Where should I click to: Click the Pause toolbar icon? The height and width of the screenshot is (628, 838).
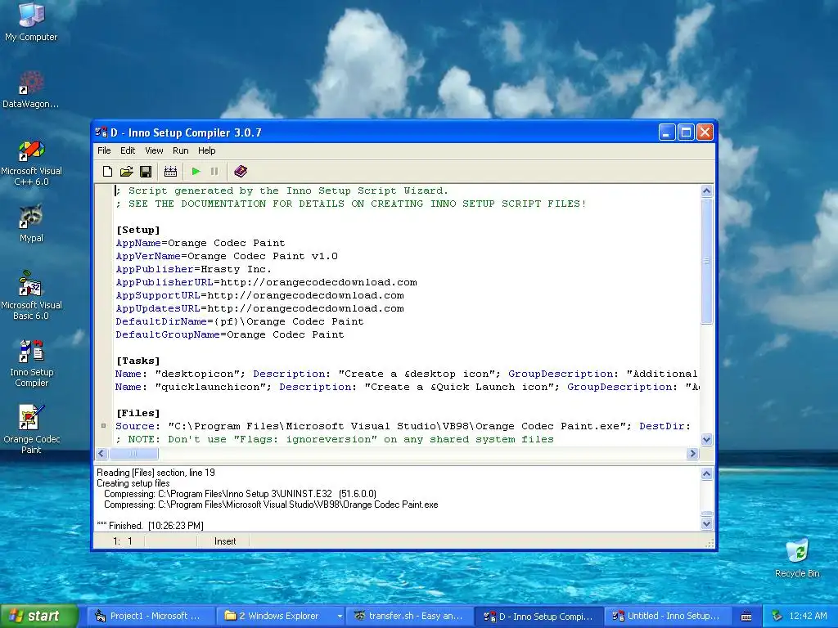tap(214, 172)
